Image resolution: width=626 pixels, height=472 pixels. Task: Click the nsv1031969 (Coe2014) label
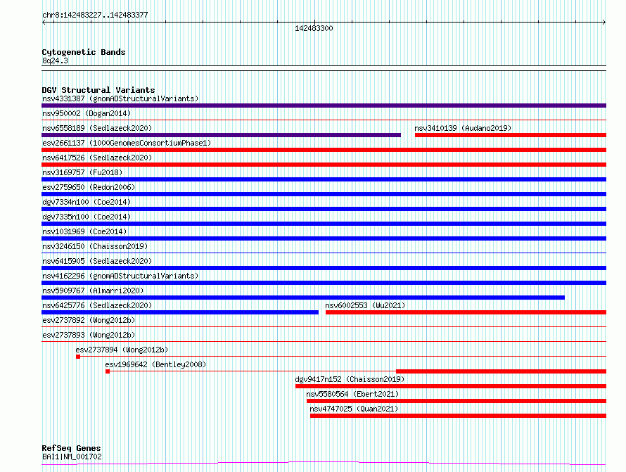84,231
